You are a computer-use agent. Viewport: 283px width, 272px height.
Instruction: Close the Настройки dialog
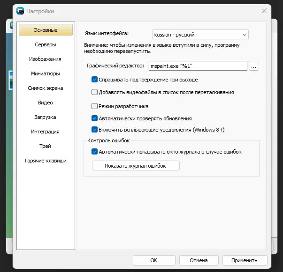[x=264, y=11]
